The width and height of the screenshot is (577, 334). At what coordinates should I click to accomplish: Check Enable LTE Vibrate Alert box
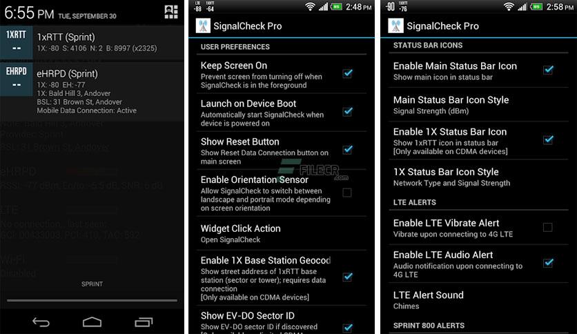tap(547, 227)
